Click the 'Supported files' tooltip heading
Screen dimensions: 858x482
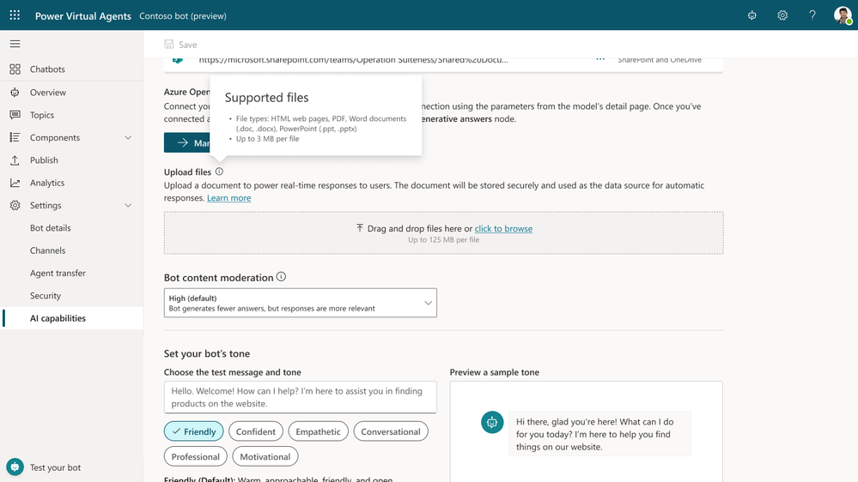pyautogui.click(x=266, y=97)
